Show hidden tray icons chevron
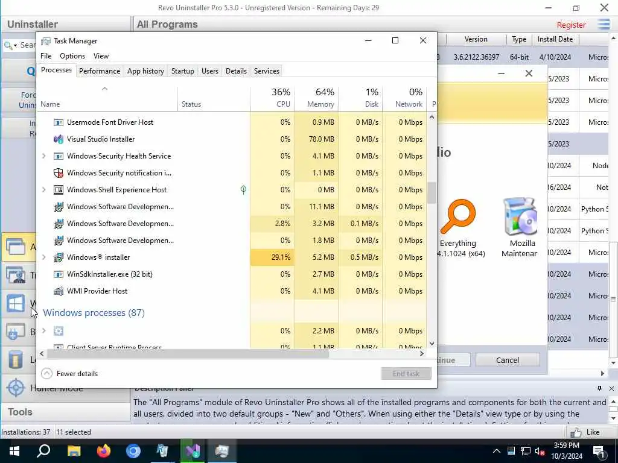The width and height of the screenshot is (618, 463). click(497, 452)
